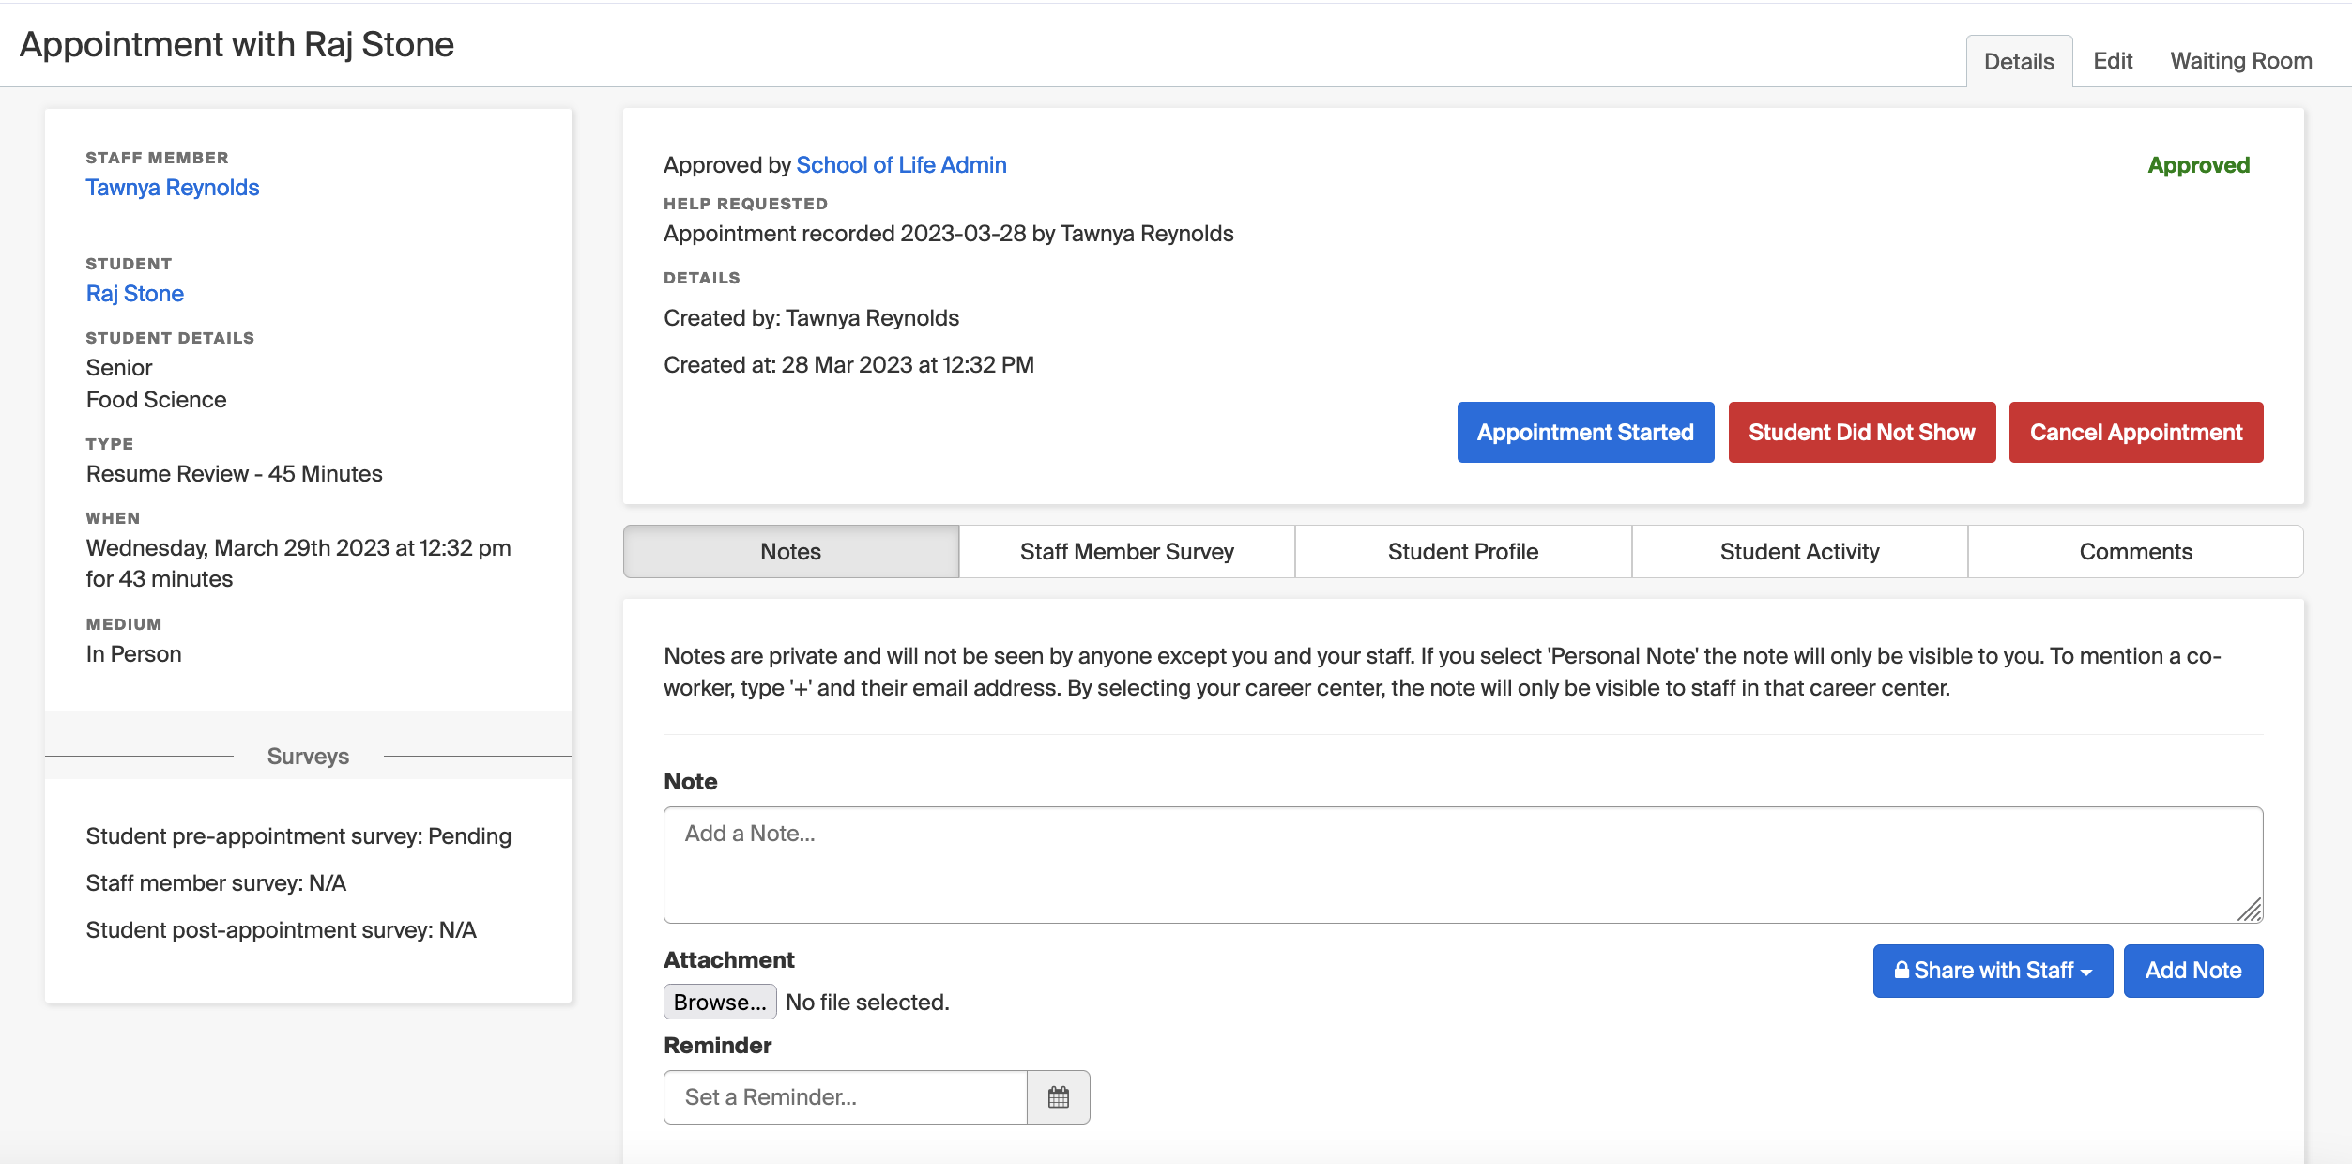Focus the Add a Note text area

click(1462, 865)
